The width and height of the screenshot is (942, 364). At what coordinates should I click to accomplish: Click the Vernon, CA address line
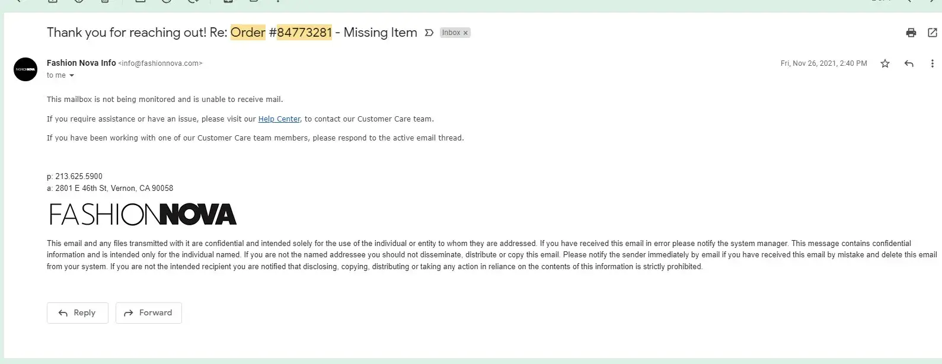coord(114,189)
